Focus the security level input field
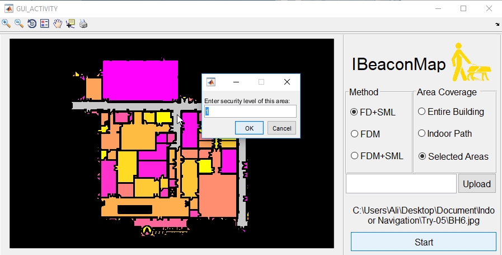502x255 pixels. pyautogui.click(x=250, y=112)
